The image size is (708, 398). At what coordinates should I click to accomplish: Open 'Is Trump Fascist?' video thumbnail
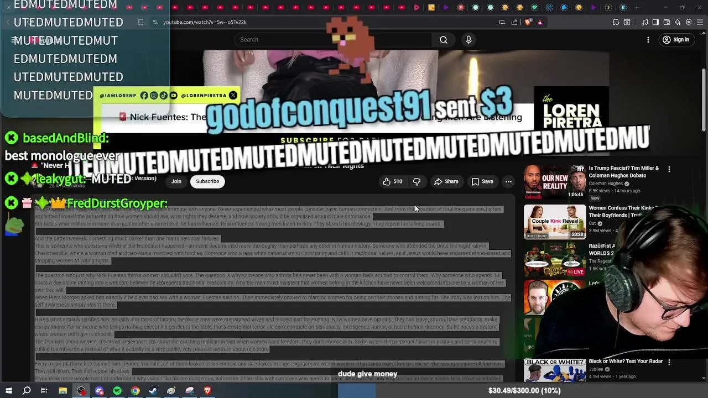(554, 182)
